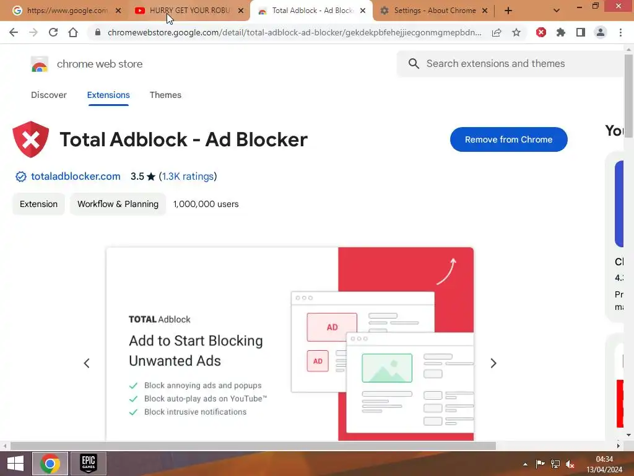Open the Chrome profile avatar
The image size is (634, 476).
click(601, 32)
